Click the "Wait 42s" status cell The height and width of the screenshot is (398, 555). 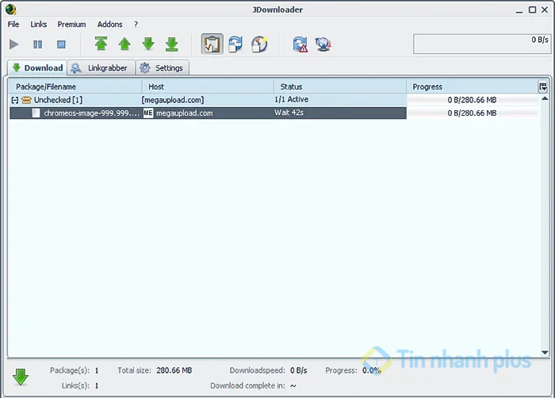(x=289, y=113)
